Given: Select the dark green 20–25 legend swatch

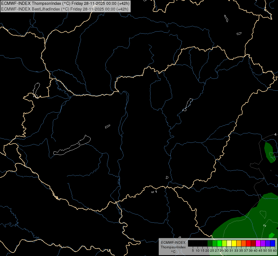Looking at the screenshot, I should pos(210,243).
